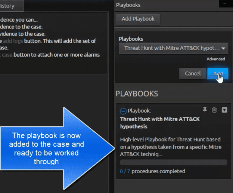
Task: Click the playbook status circle icon
Action: click(123, 111)
